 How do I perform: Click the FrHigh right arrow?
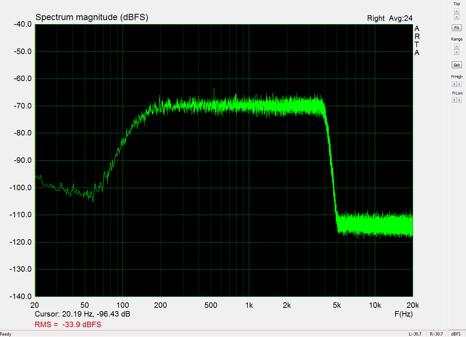click(x=459, y=84)
